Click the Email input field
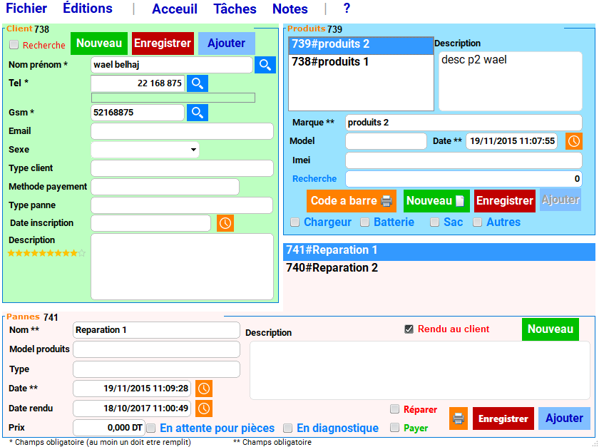 pos(183,131)
